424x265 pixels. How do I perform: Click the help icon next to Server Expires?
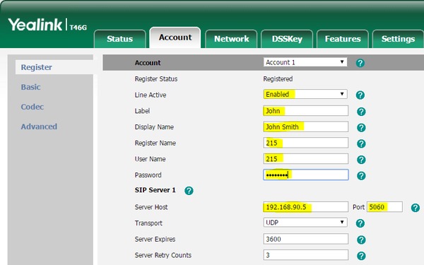(361, 240)
